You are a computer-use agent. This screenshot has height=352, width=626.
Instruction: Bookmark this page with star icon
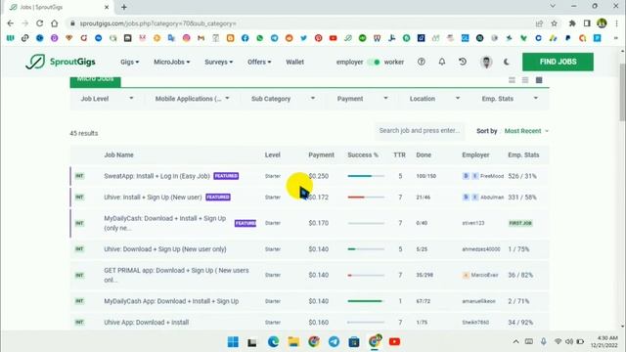(x=555, y=23)
